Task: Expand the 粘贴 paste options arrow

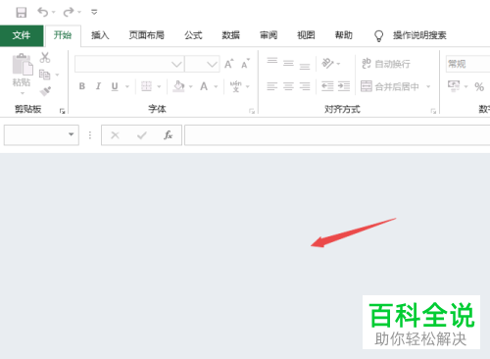Action: point(23,93)
